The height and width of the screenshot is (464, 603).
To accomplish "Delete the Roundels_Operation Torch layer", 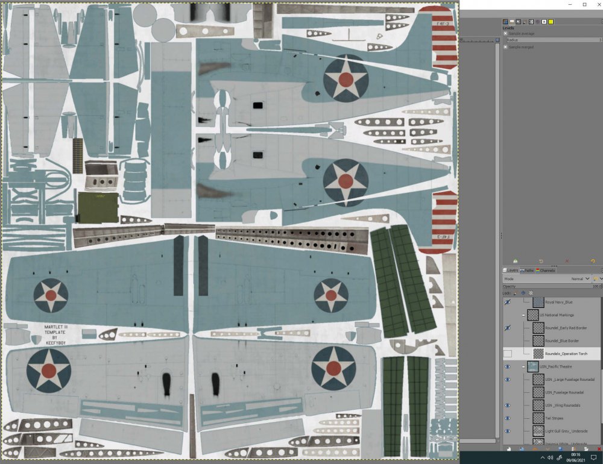I will 599,448.
